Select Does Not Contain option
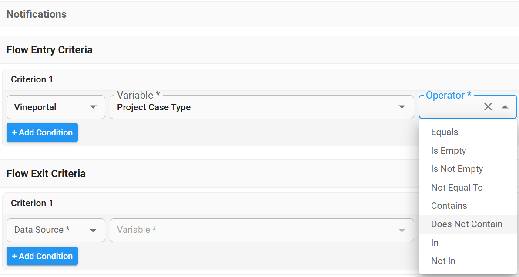Image resolution: width=519 pixels, height=277 pixels. (466, 224)
